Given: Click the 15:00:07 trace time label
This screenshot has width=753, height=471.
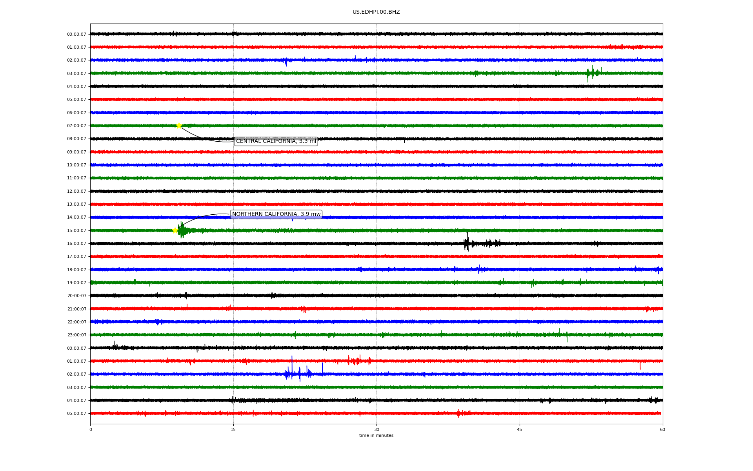Looking at the screenshot, I should pos(76,231).
